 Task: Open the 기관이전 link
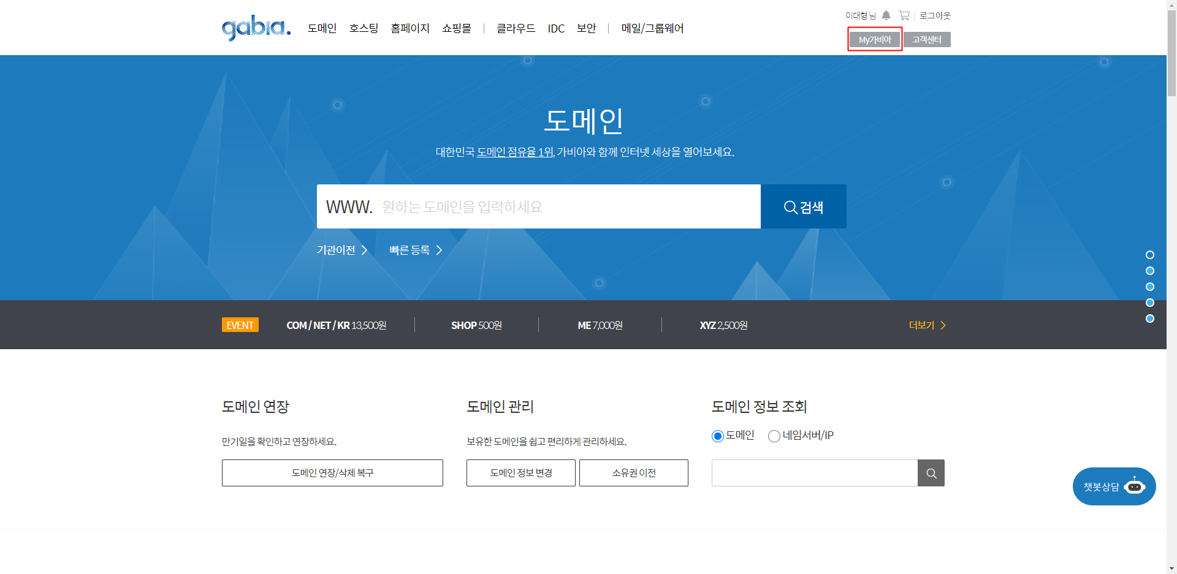click(342, 250)
